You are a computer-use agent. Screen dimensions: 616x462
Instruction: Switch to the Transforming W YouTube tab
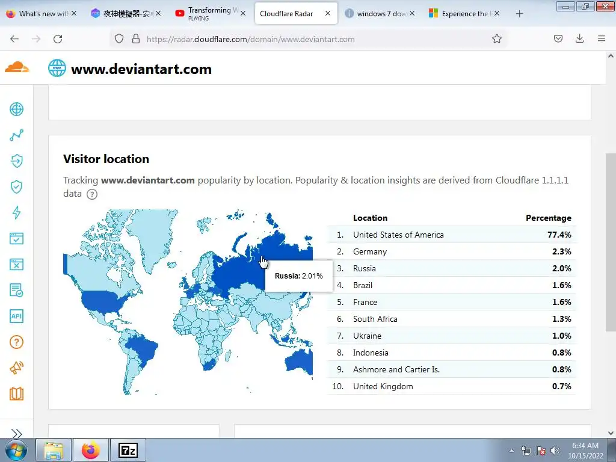pos(210,13)
